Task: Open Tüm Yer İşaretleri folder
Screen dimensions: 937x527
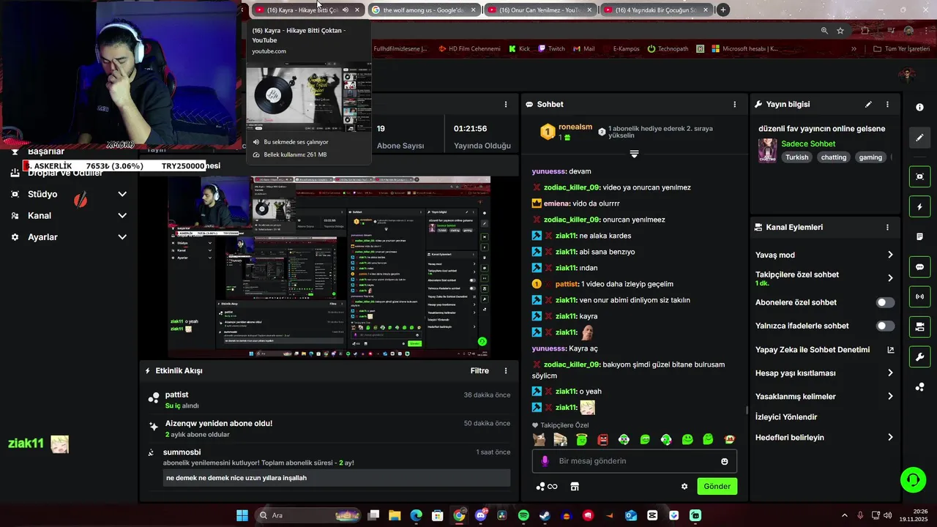Action: click(902, 49)
